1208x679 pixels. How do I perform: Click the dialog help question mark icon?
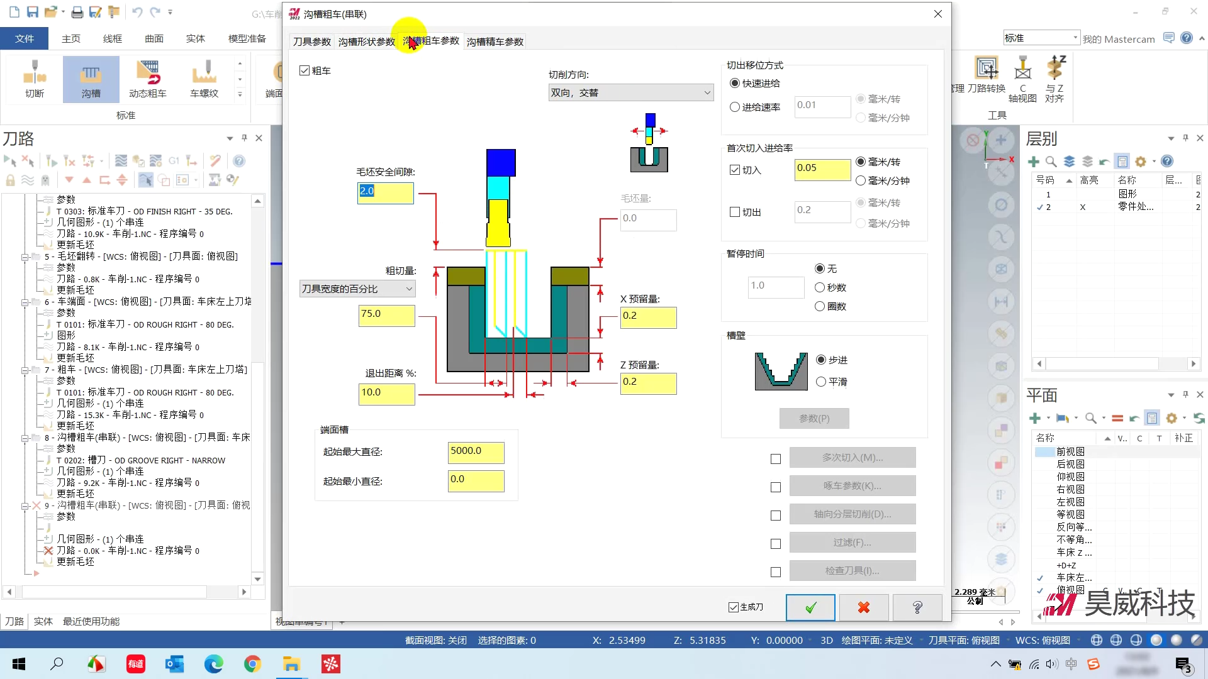[x=917, y=607]
